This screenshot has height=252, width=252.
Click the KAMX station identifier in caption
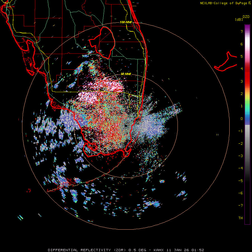click(159, 250)
